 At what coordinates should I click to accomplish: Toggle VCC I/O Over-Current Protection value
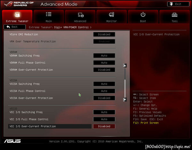click(104, 126)
